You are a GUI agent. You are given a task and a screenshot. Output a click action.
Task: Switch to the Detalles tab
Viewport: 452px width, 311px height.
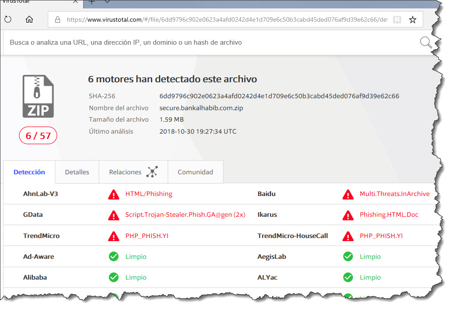tap(77, 172)
